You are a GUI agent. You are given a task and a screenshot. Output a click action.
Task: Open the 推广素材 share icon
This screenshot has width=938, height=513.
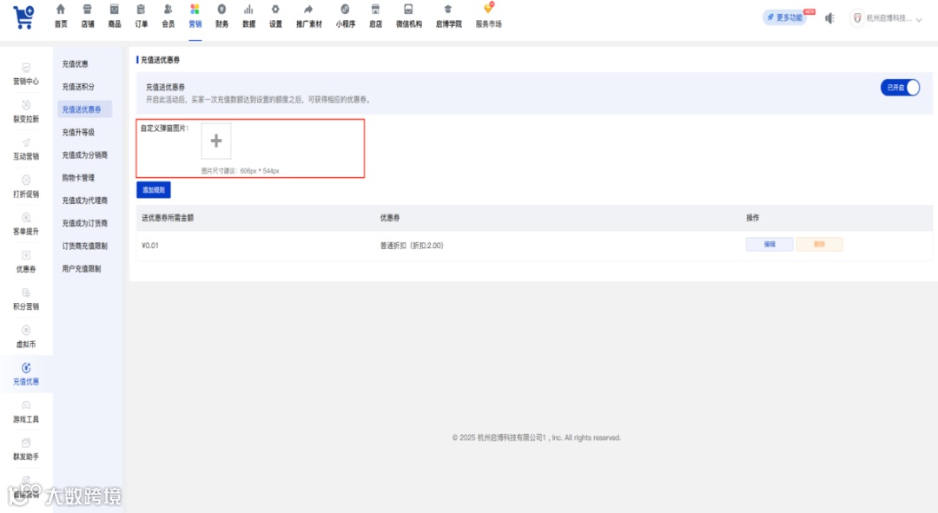coord(308,10)
